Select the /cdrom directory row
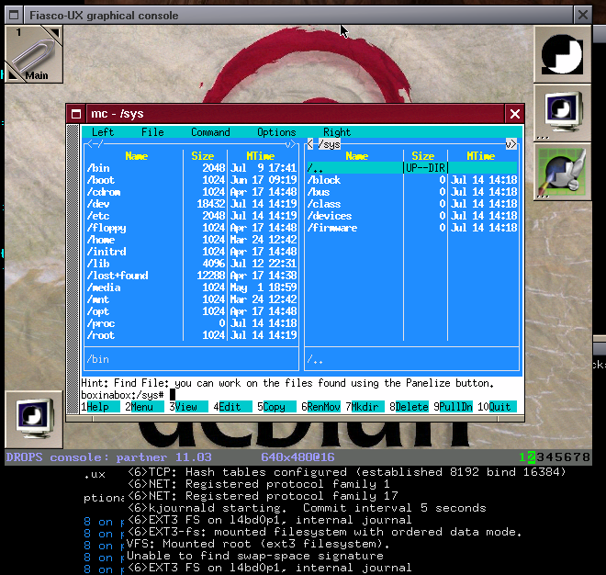The width and height of the screenshot is (606, 575). tap(191, 192)
